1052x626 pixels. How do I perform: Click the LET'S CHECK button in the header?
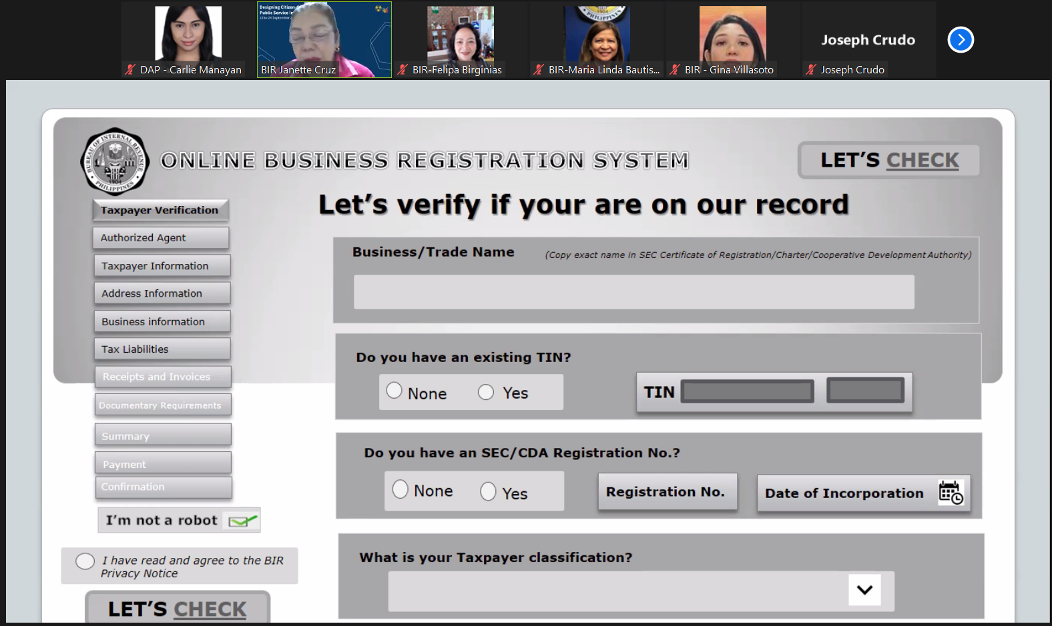click(x=889, y=161)
